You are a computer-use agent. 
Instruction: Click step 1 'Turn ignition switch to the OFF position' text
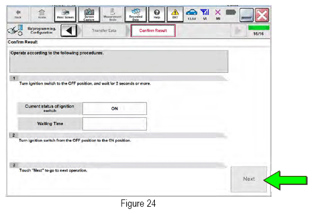(x=85, y=83)
